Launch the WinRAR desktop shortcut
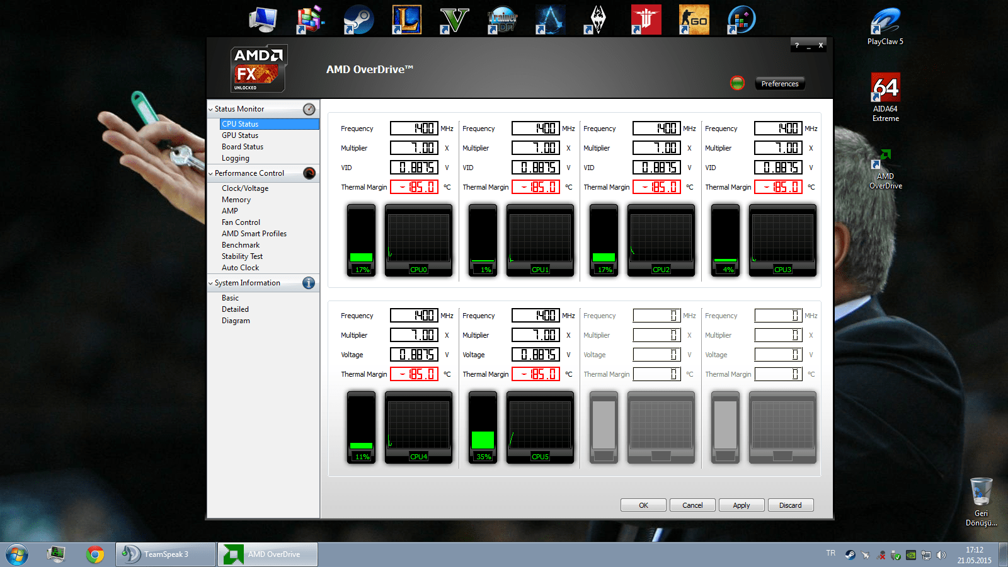The width and height of the screenshot is (1008, 567). tap(311, 20)
